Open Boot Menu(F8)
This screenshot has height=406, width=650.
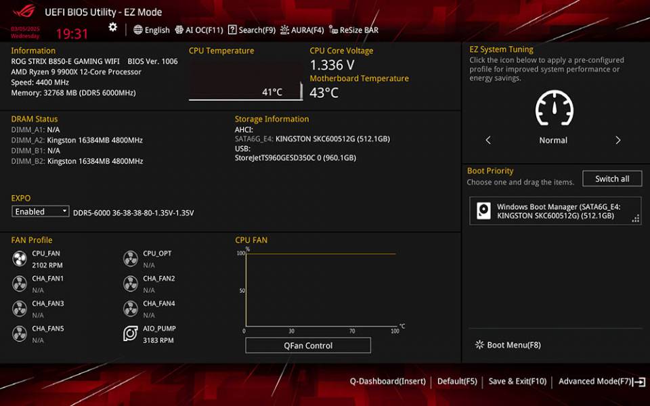pyautogui.click(x=508, y=344)
